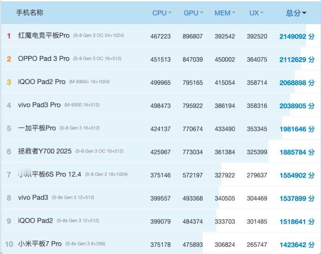The width and height of the screenshot is (321, 254).
Task: Click the 手机名称 column header
Action: (x=30, y=13)
